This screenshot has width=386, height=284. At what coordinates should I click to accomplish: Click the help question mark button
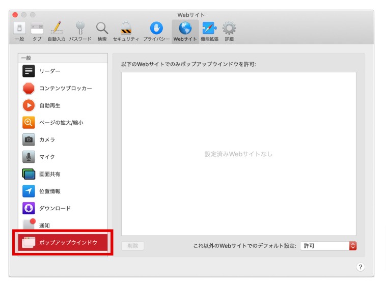coord(361,267)
